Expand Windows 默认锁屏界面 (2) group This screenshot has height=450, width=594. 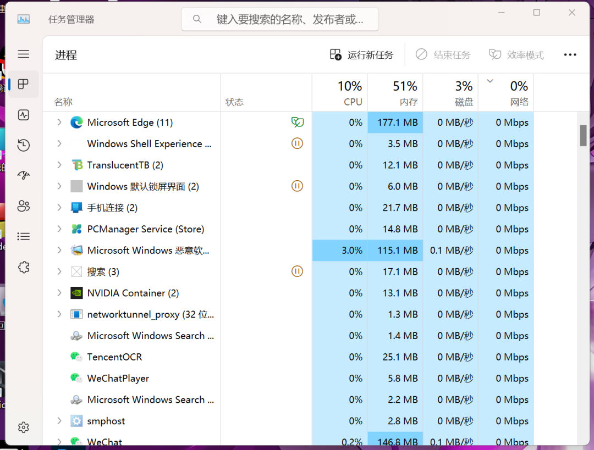pyautogui.click(x=59, y=186)
